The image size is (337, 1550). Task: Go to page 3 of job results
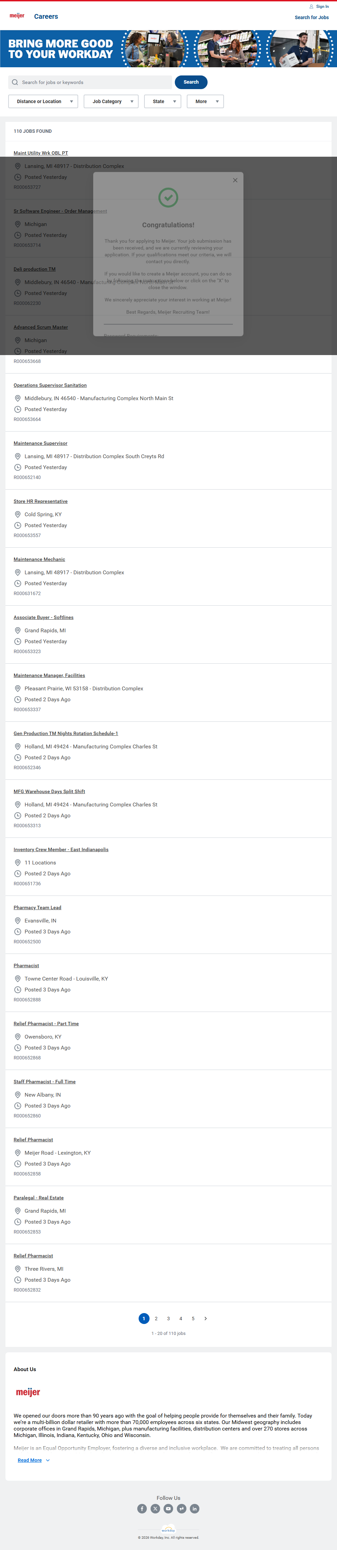[x=169, y=1318]
